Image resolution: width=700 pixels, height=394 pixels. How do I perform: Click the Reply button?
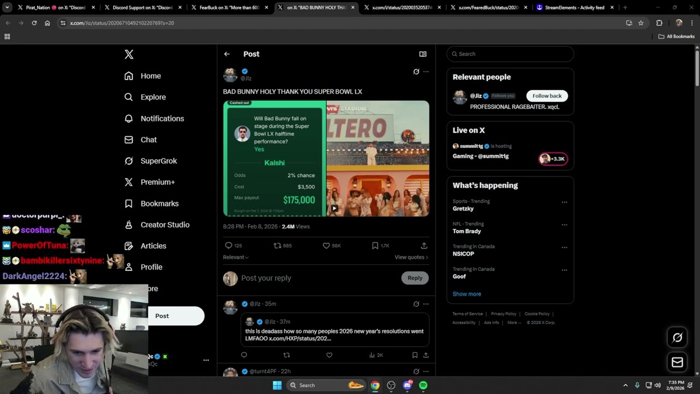click(415, 278)
